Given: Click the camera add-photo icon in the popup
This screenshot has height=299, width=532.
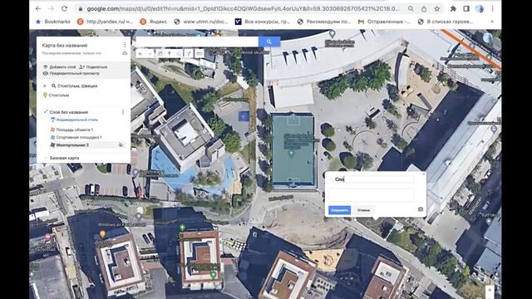Looking at the screenshot, I should 421,209.
